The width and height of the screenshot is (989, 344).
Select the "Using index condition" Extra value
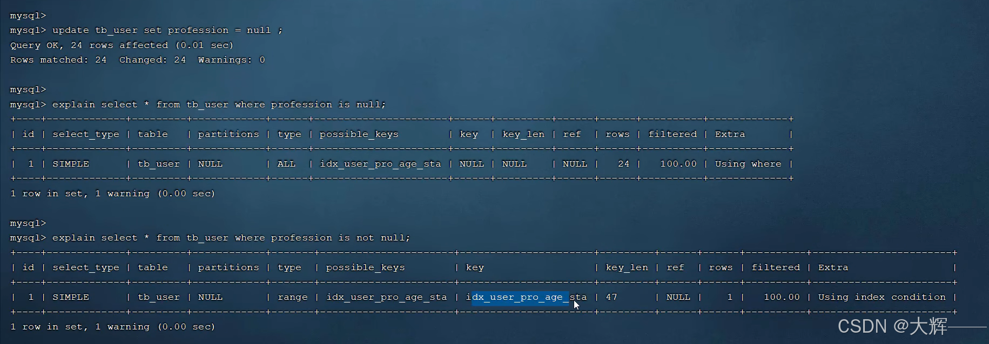click(882, 297)
